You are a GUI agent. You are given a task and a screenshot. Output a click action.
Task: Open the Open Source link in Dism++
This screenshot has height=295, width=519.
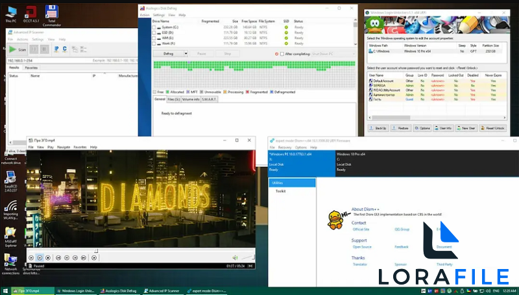click(x=362, y=247)
